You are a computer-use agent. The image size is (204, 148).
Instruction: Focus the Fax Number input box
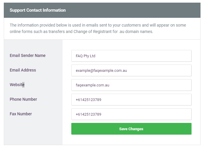point(131,114)
